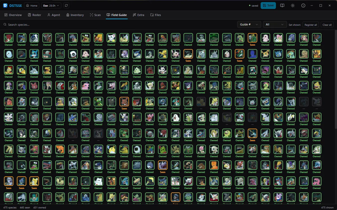Select the green cactus species thumbnail
This screenshot has width=337, height=210.
(x=162, y=149)
